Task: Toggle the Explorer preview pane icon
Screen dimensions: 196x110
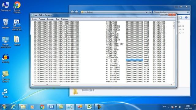Action: pyautogui.click(x=181, y=17)
